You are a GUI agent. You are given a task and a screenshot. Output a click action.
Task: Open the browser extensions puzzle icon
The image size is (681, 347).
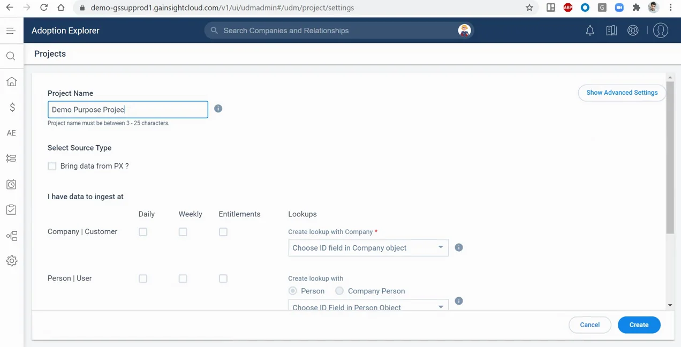tap(636, 7)
